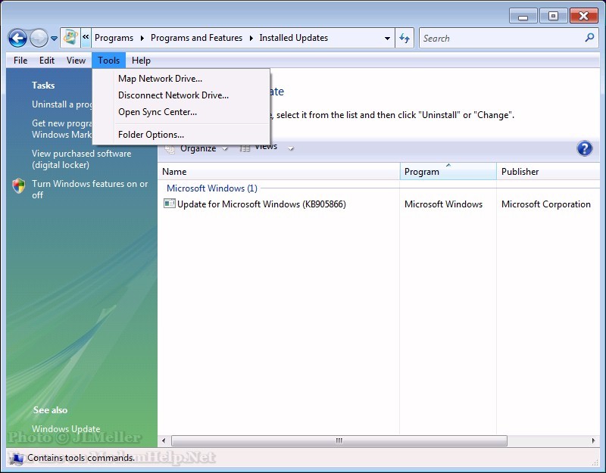The image size is (606, 473).
Task: Open the Views dropdown arrow
Action: click(291, 148)
